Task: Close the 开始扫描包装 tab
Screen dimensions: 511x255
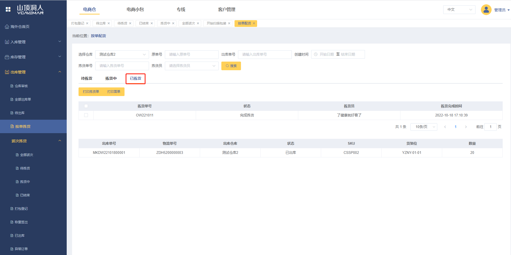Action: point(229,23)
